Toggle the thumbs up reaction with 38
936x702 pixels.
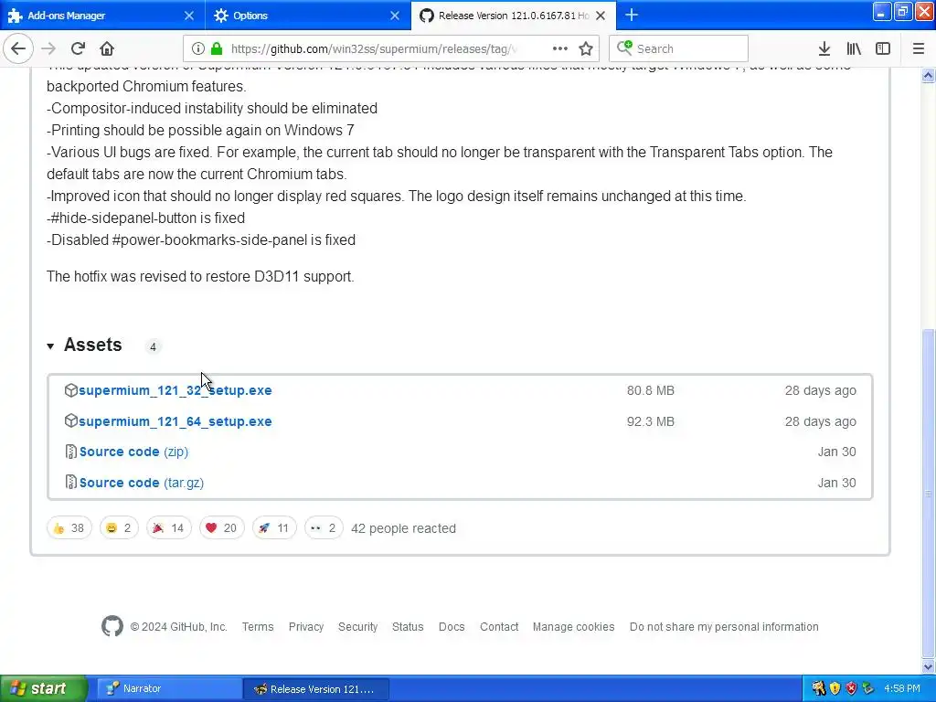[69, 527]
